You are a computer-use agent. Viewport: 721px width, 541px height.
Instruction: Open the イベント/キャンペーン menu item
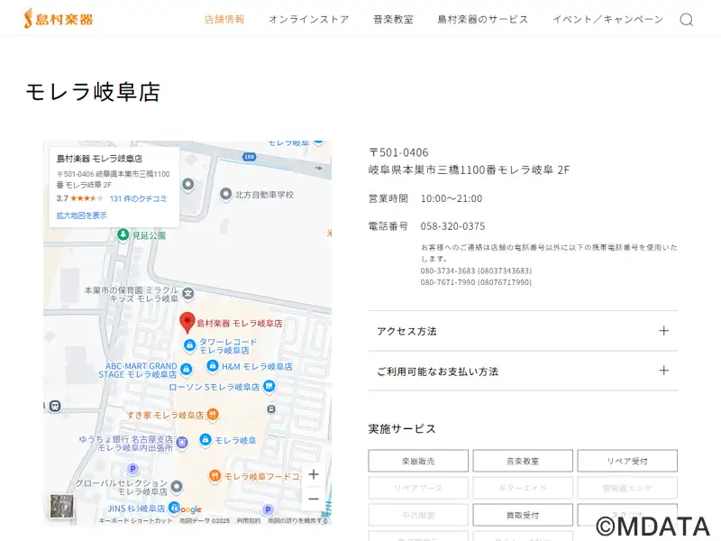tap(607, 19)
